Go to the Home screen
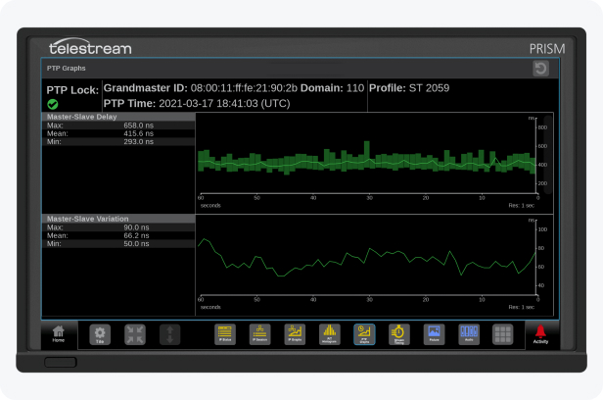The width and height of the screenshot is (603, 400). tap(59, 333)
